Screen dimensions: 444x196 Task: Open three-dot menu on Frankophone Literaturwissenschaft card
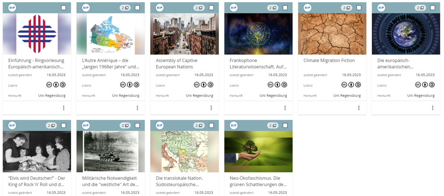[285, 108]
